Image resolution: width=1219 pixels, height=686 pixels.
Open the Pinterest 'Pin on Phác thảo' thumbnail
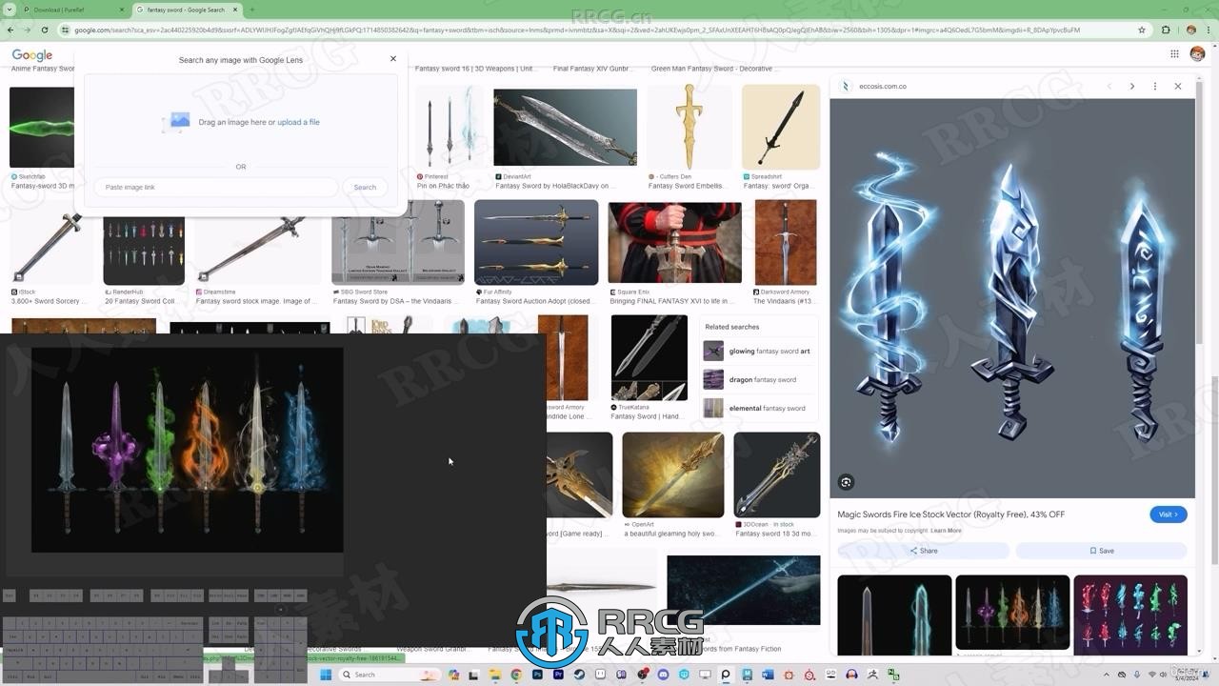pyautogui.click(x=450, y=128)
